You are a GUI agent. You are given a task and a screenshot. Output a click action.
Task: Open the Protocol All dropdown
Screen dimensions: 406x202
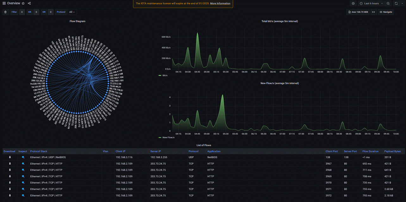72,12
